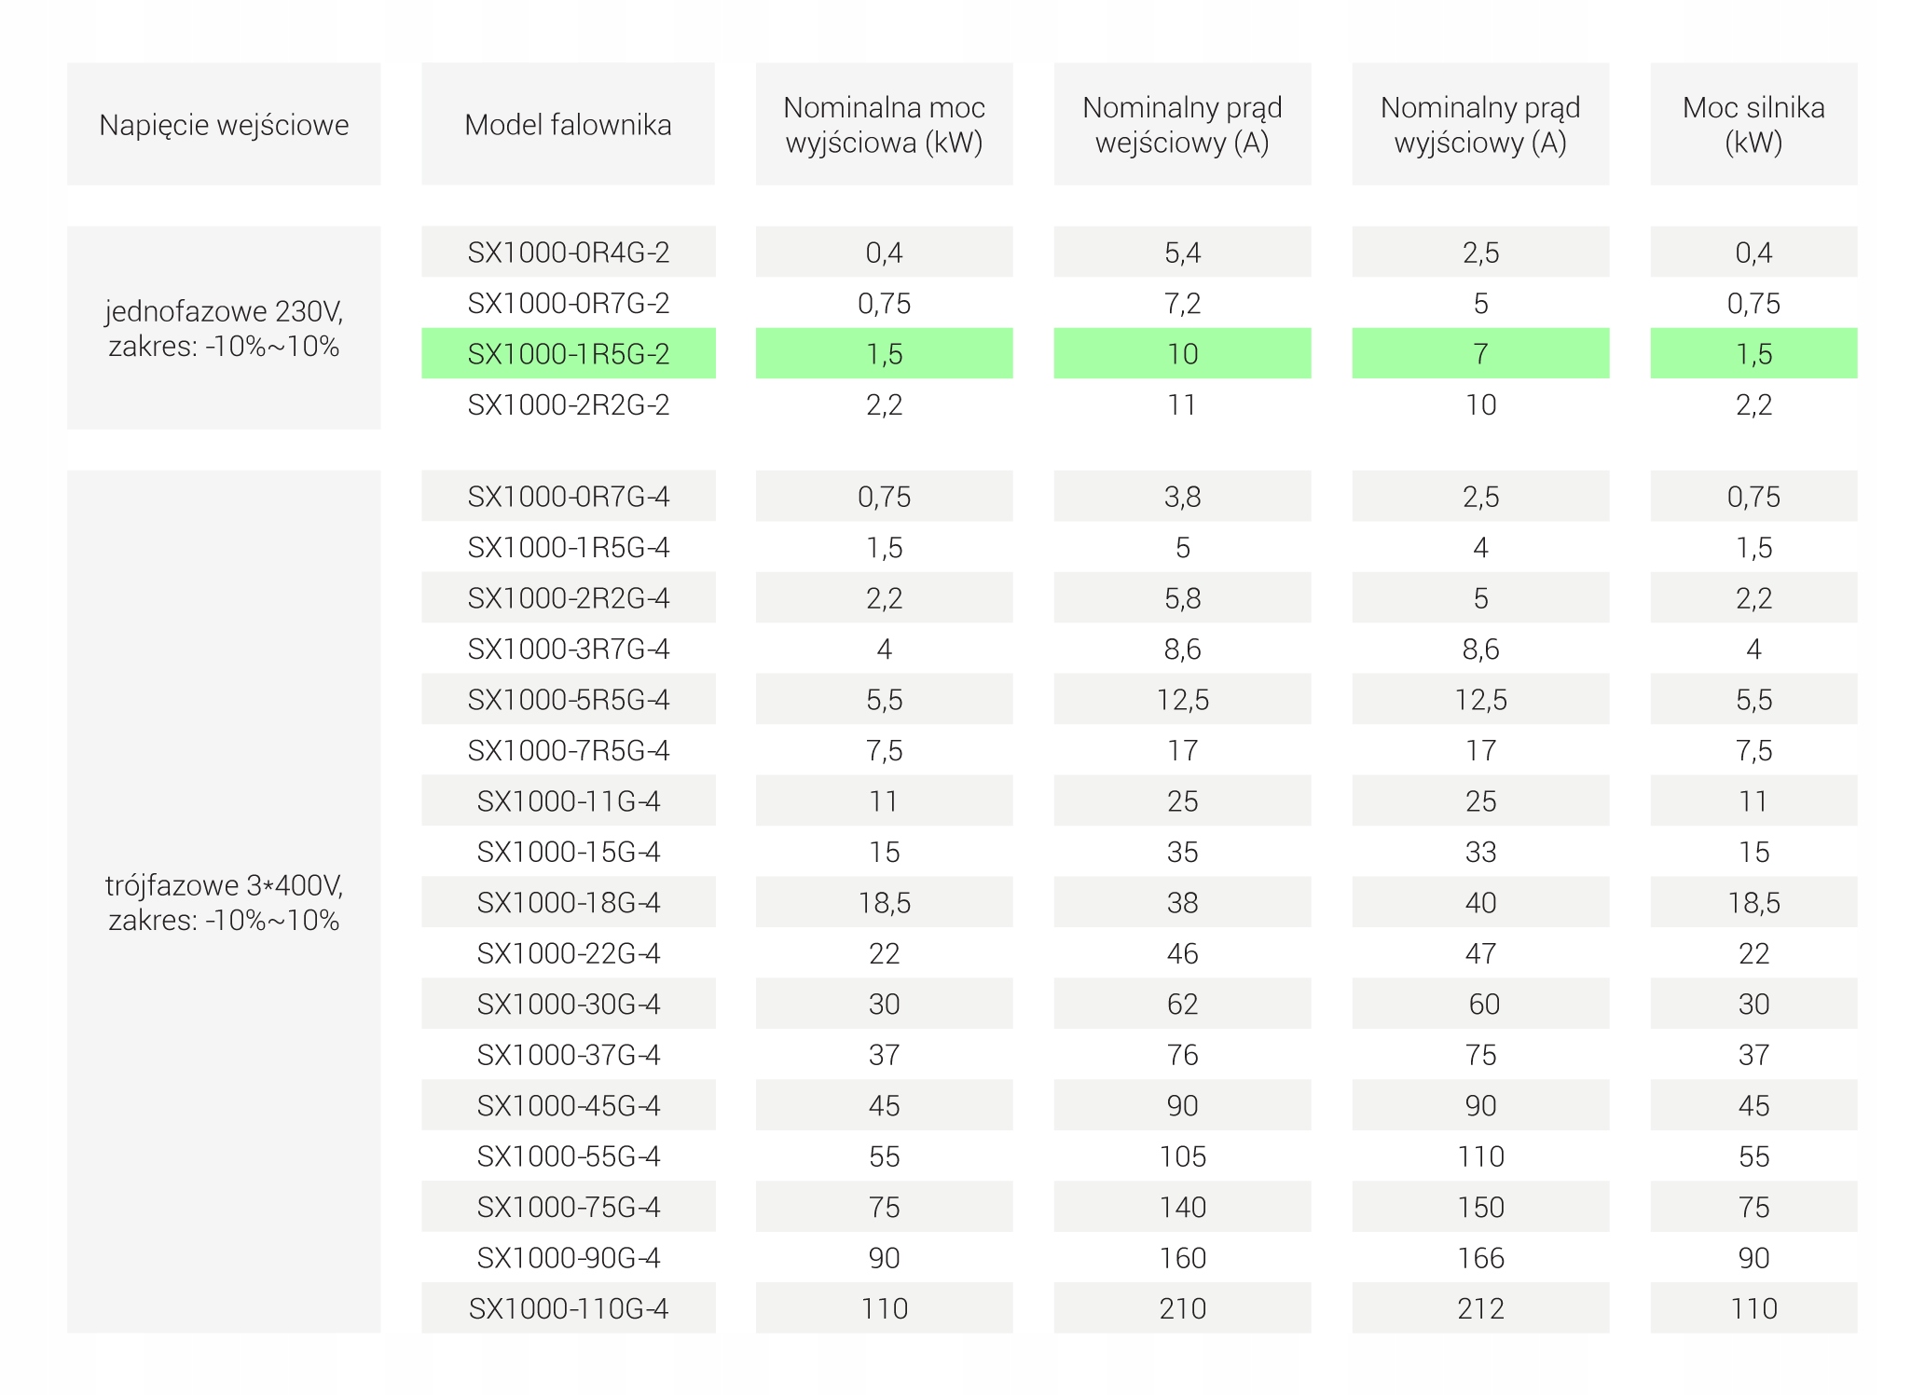
Task: Select the 'Nominalna moc wyjściowa (kW)' header
Action: coord(884,125)
